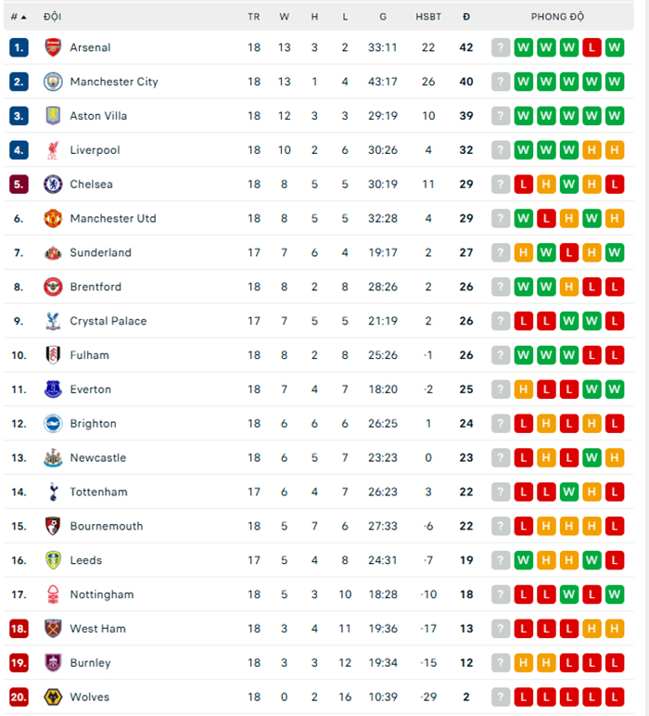
Task: Click the rank 1 position badge
Action: coord(19,47)
